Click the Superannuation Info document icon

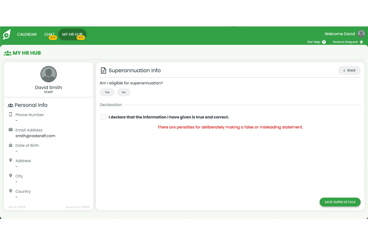tap(104, 70)
